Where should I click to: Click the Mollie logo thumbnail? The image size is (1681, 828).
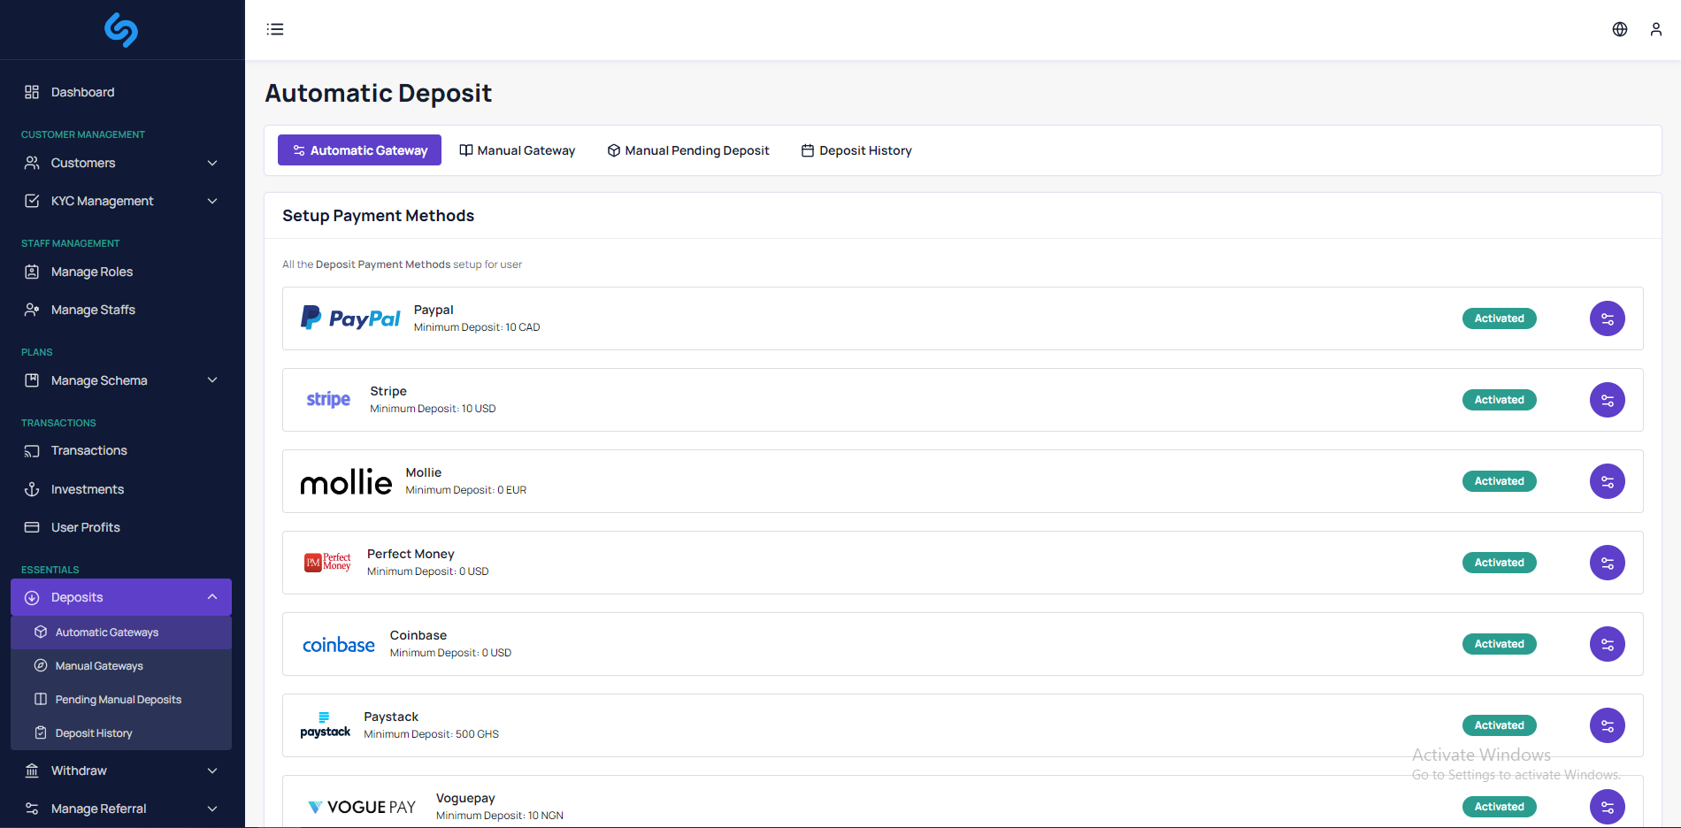tap(346, 482)
